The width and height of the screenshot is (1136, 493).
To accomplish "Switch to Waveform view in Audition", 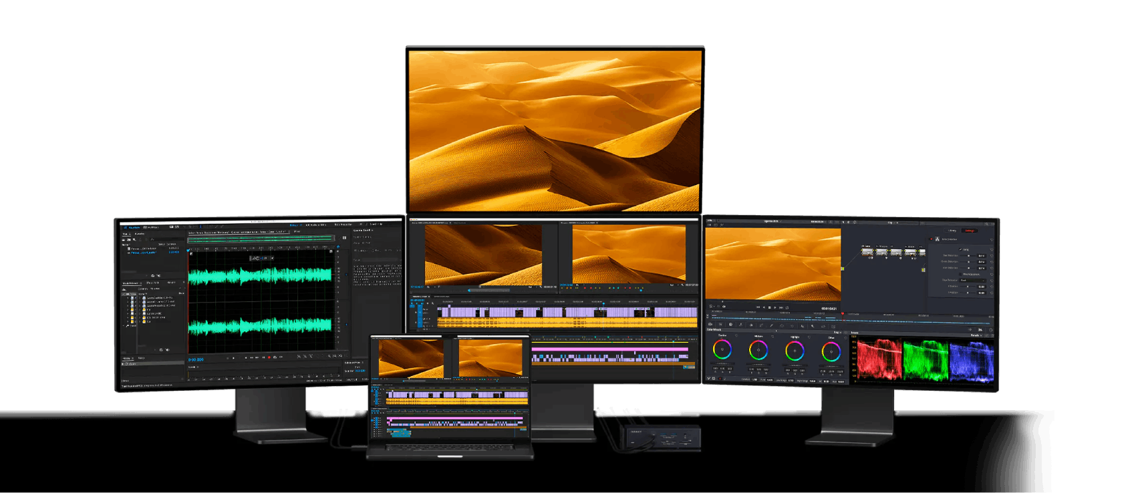I will tap(132, 227).
